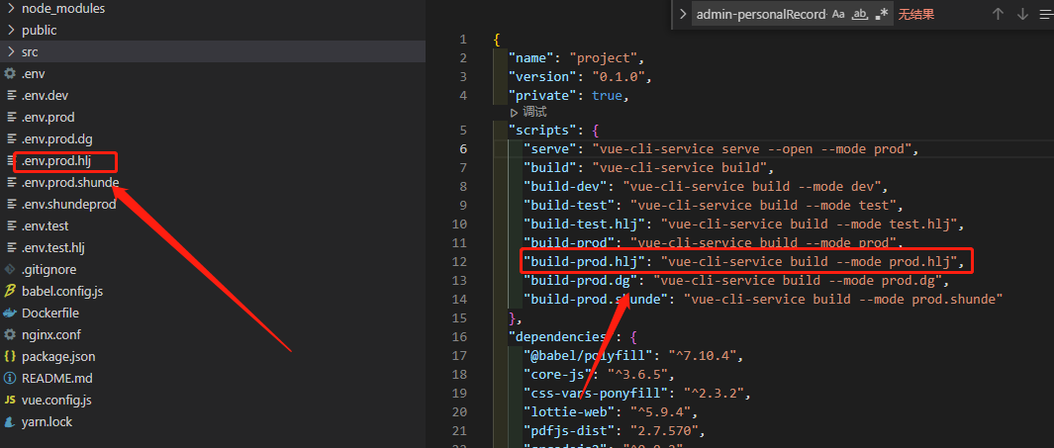Click the "css-vars-ponyfill" dependency line
This screenshot has width=1054, height=448.
(x=637, y=393)
